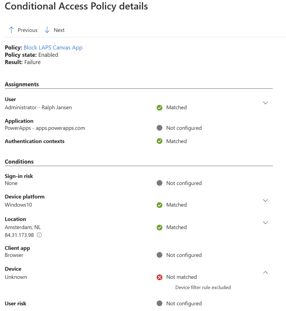286x311 pixels.
Task: Click the green Matched icon for Device platform
Action: click(x=160, y=205)
